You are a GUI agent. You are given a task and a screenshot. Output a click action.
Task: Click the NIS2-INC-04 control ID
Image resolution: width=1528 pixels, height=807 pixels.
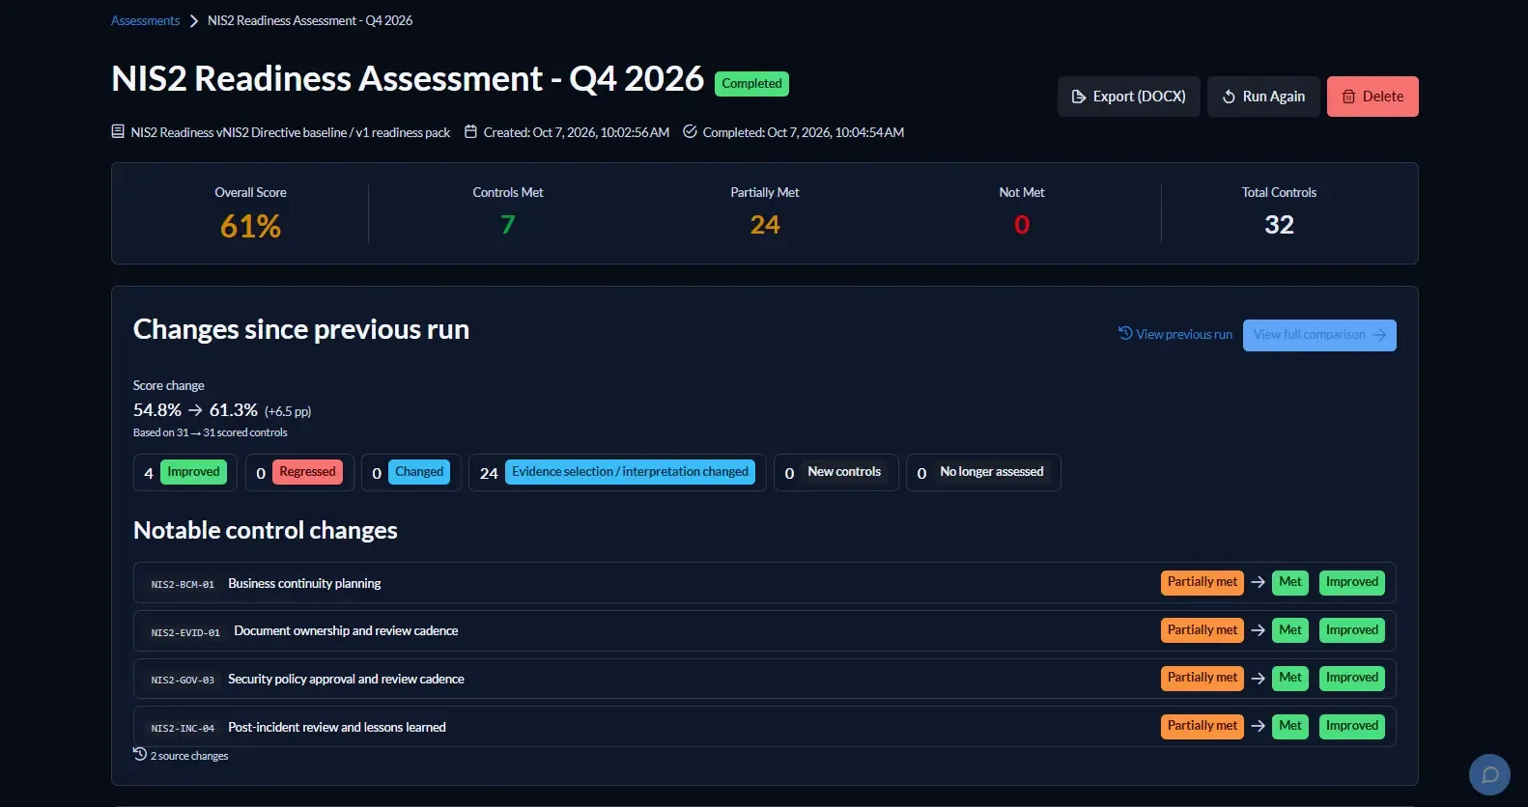click(183, 728)
